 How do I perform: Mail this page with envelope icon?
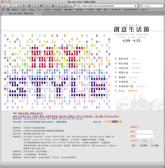coord(47,6)
